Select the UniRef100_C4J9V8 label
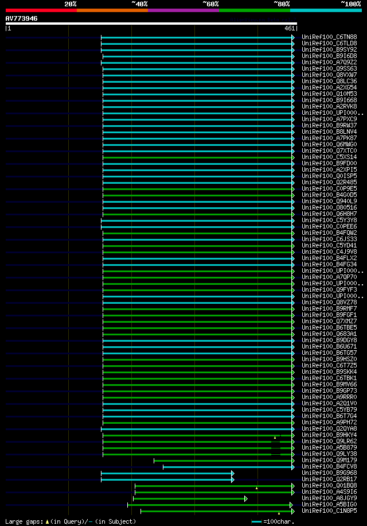The image size is (367, 526). [329, 252]
